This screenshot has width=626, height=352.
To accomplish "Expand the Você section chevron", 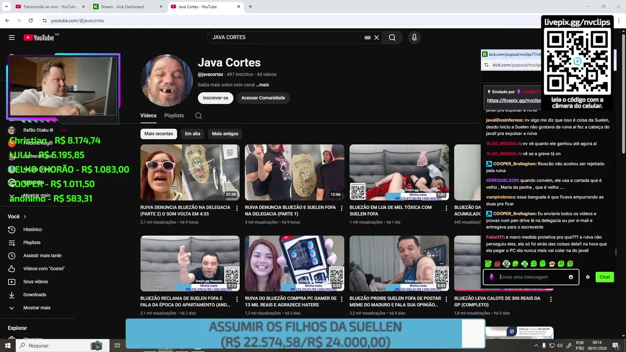I will [x=25, y=217].
